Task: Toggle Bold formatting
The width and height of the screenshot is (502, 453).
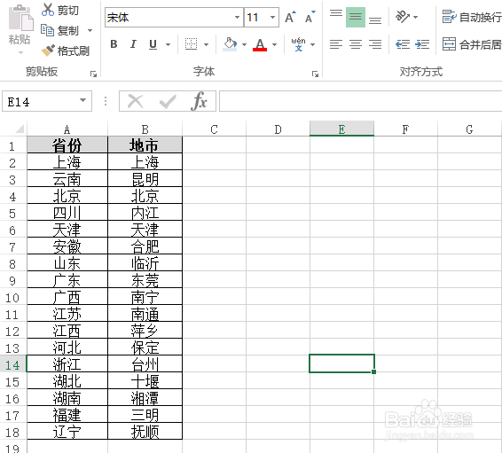Action: click(x=114, y=44)
